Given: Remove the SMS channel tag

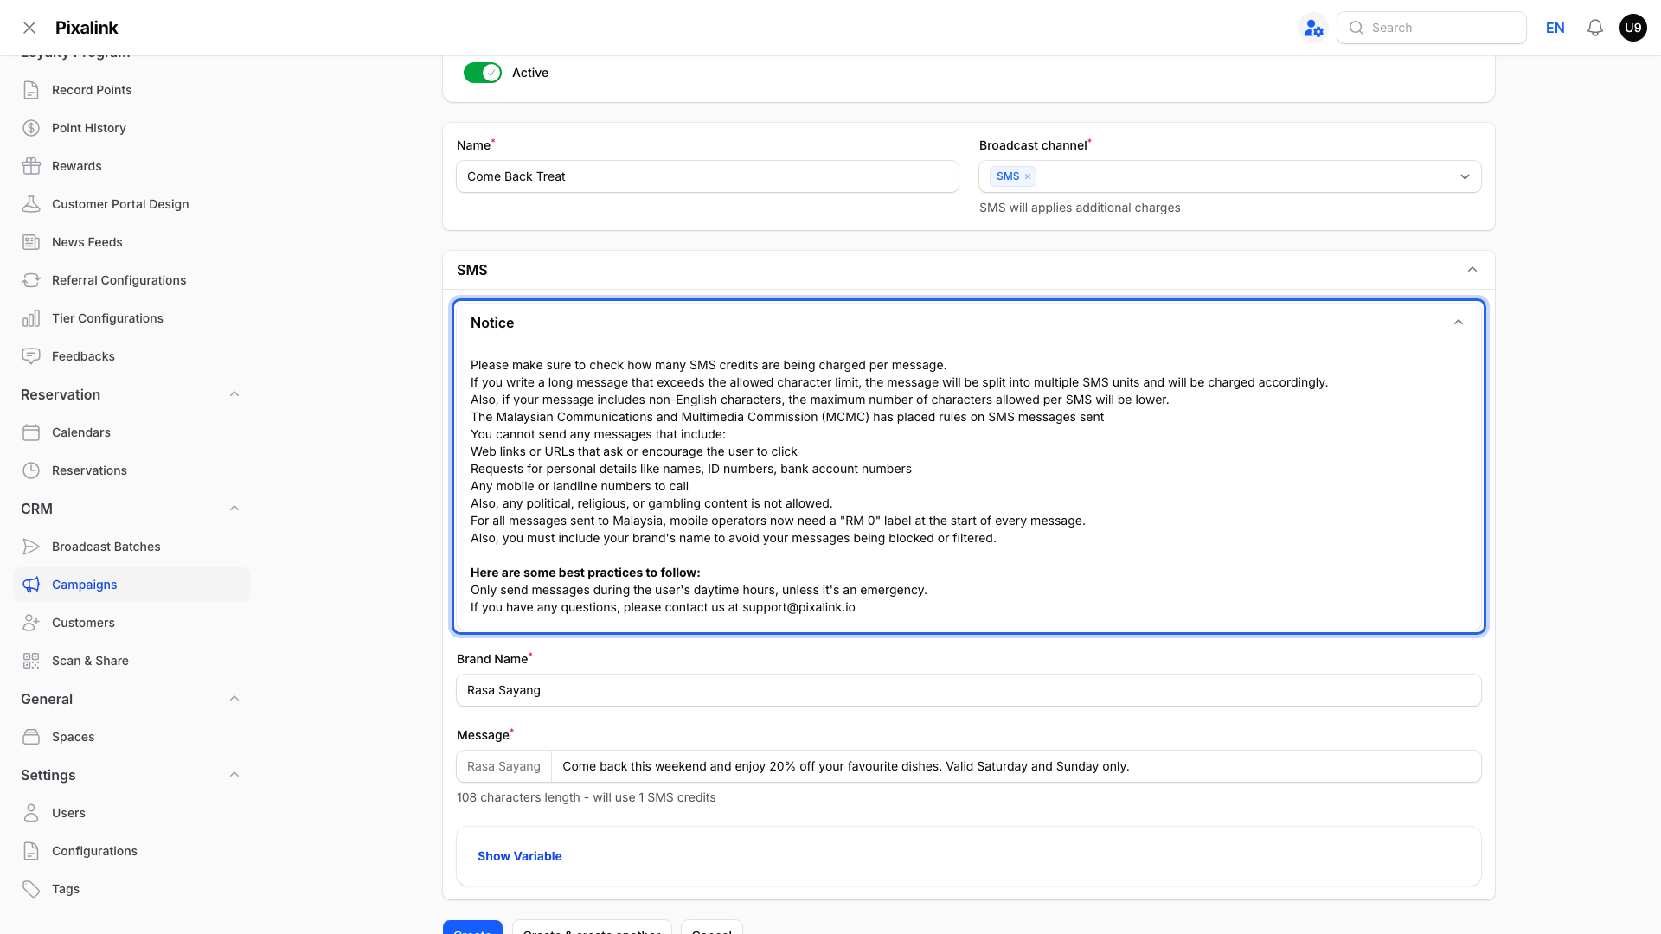Looking at the screenshot, I should tap(1028, 176).
